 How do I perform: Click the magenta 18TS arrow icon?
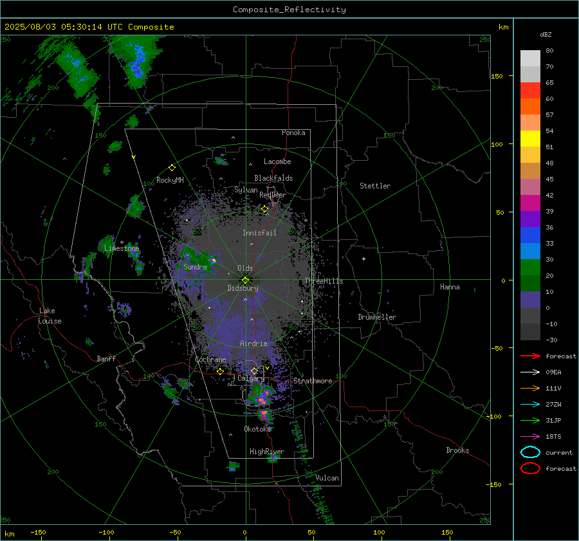pyautogui.click(x=530, y=437)
